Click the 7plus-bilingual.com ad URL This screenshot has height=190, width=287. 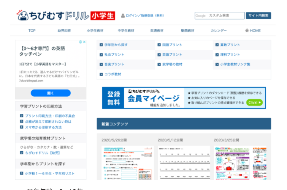31,81
